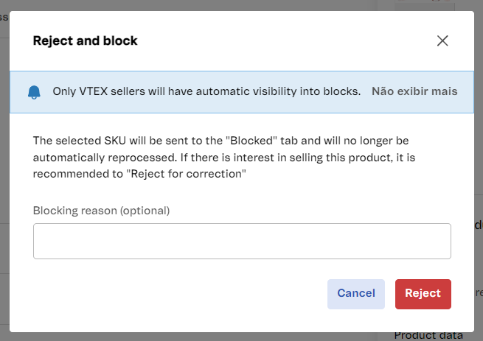Click the "Reject and block" dialog title
This screenshot has height=341, width=483.
click(85, 41)
